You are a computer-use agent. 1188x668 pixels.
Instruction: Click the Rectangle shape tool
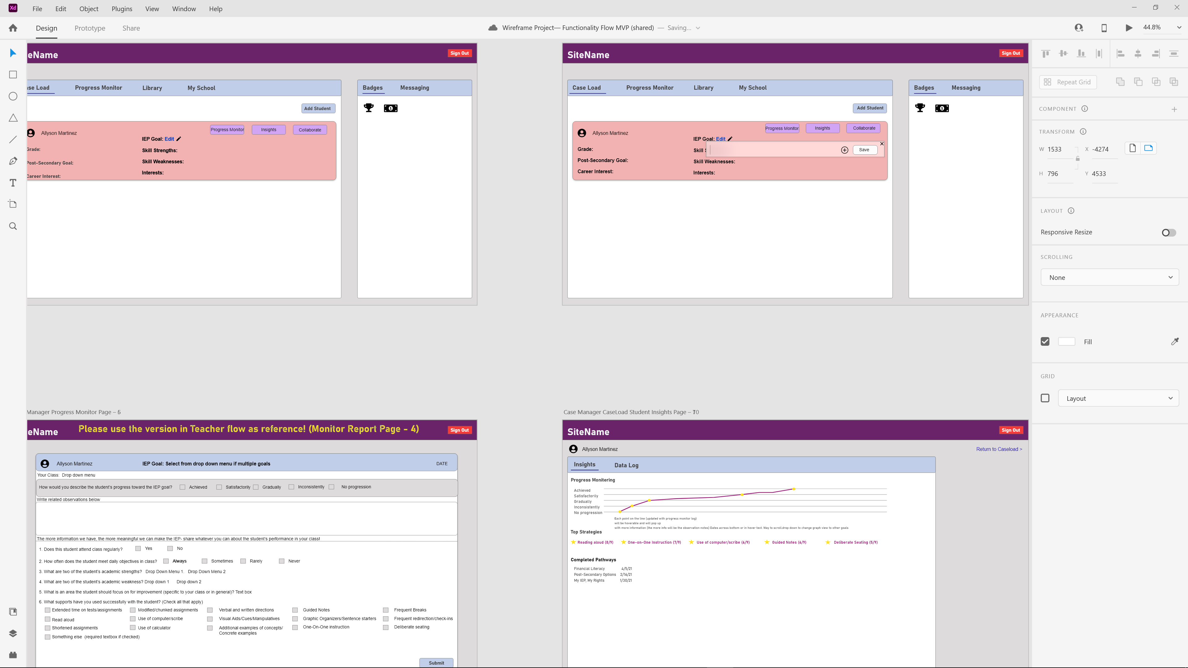pos(12,74)
